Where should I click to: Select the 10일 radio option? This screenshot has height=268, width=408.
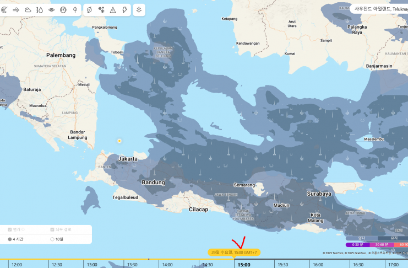[52, 239]
